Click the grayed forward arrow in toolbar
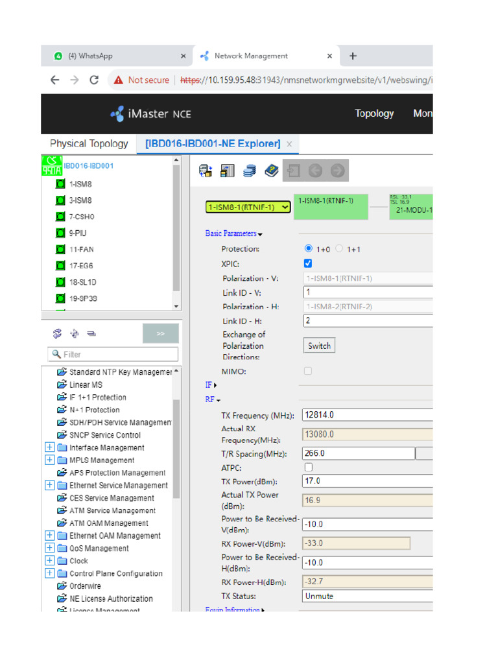 [x=337, y=171]
